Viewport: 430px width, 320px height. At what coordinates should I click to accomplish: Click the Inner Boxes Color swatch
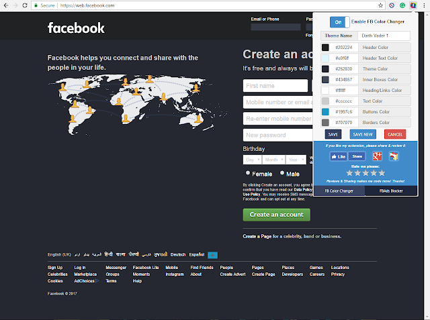[325, 79]
